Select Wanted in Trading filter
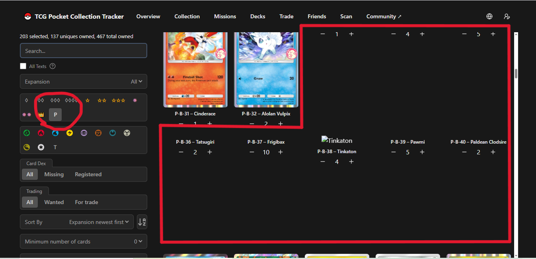 click(x=54, y=202)
